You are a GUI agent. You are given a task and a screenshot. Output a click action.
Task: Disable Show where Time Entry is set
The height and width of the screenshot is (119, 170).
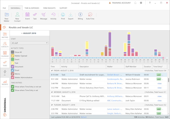[x=12, y=90]
